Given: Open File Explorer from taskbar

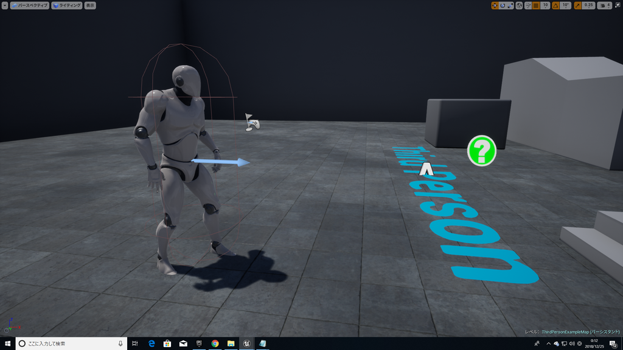Looking at the screenshot, I should pos(231,344).
